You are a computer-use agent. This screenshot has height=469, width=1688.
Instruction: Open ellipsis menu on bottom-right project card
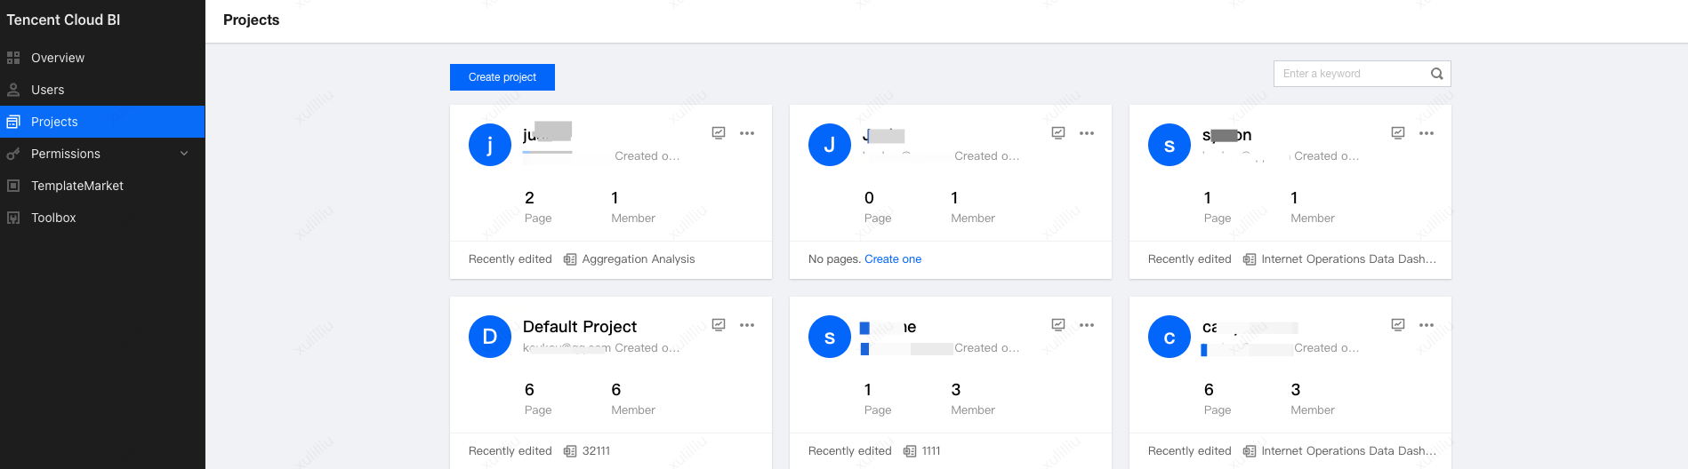coord(1427,325)
